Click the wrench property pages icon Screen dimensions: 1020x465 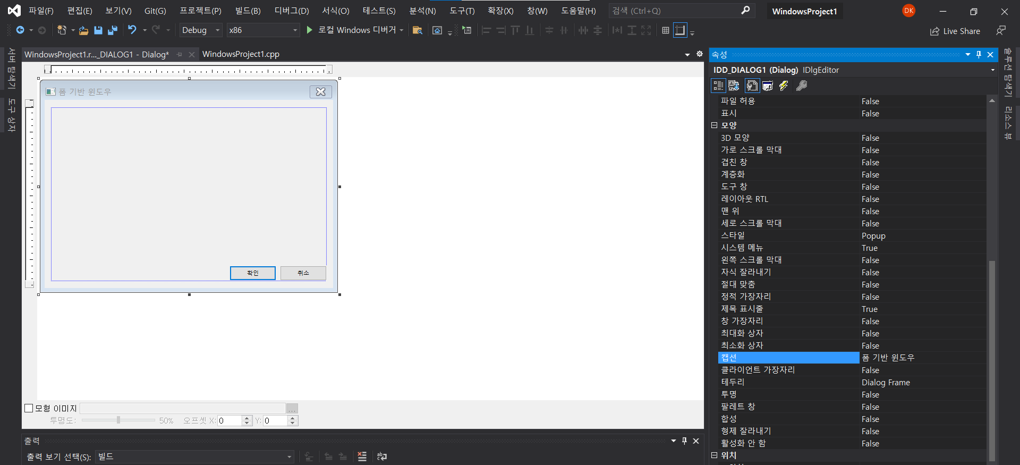click(802, 86)
